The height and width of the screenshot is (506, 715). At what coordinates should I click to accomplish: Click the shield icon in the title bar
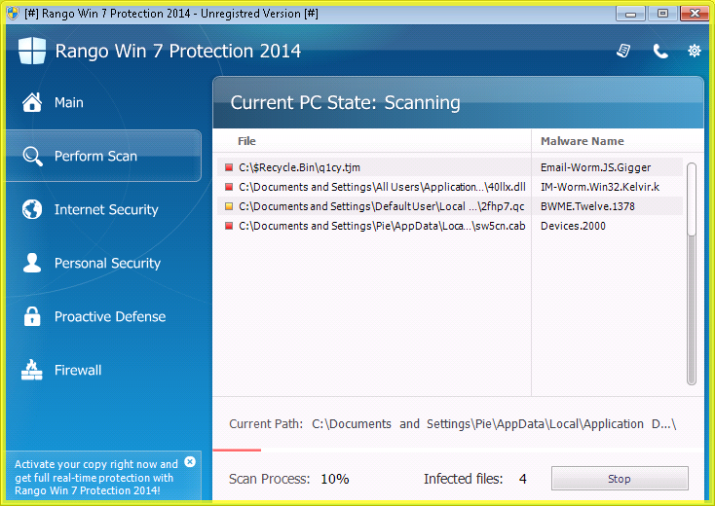click(x=13, y=14)
